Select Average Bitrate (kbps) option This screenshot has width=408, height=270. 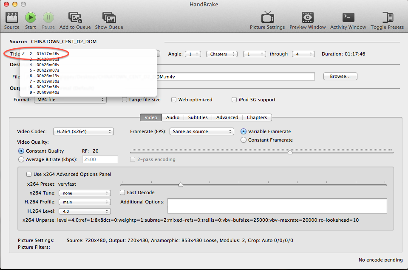coord(21,159)
